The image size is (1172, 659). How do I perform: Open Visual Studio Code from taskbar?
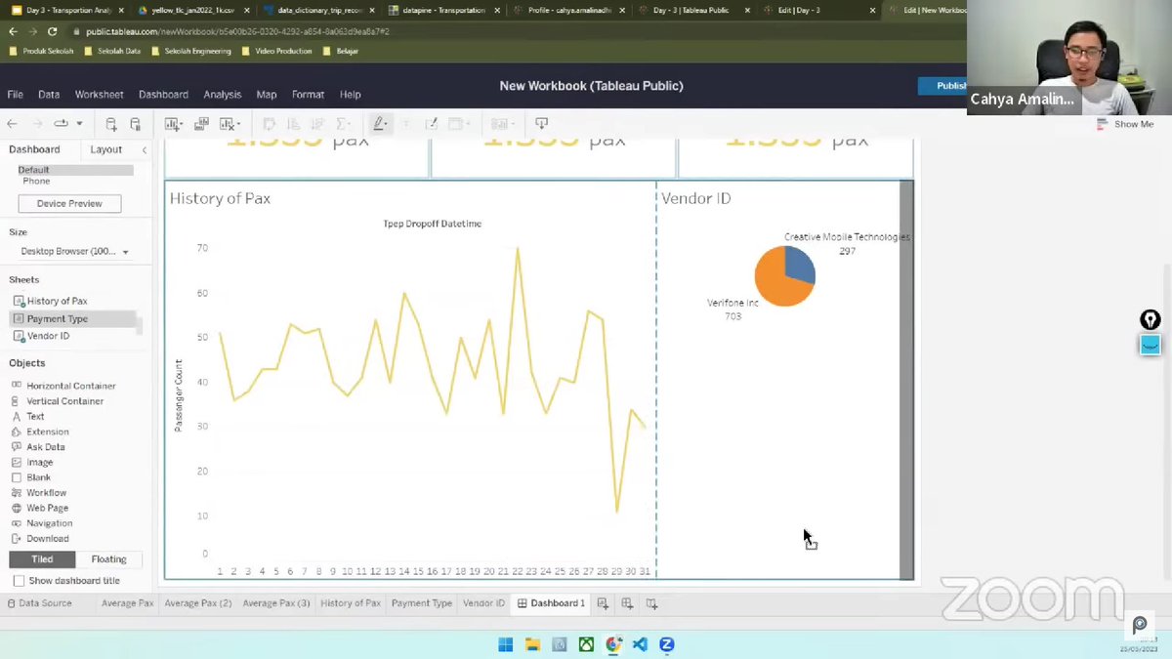[640, 644]
